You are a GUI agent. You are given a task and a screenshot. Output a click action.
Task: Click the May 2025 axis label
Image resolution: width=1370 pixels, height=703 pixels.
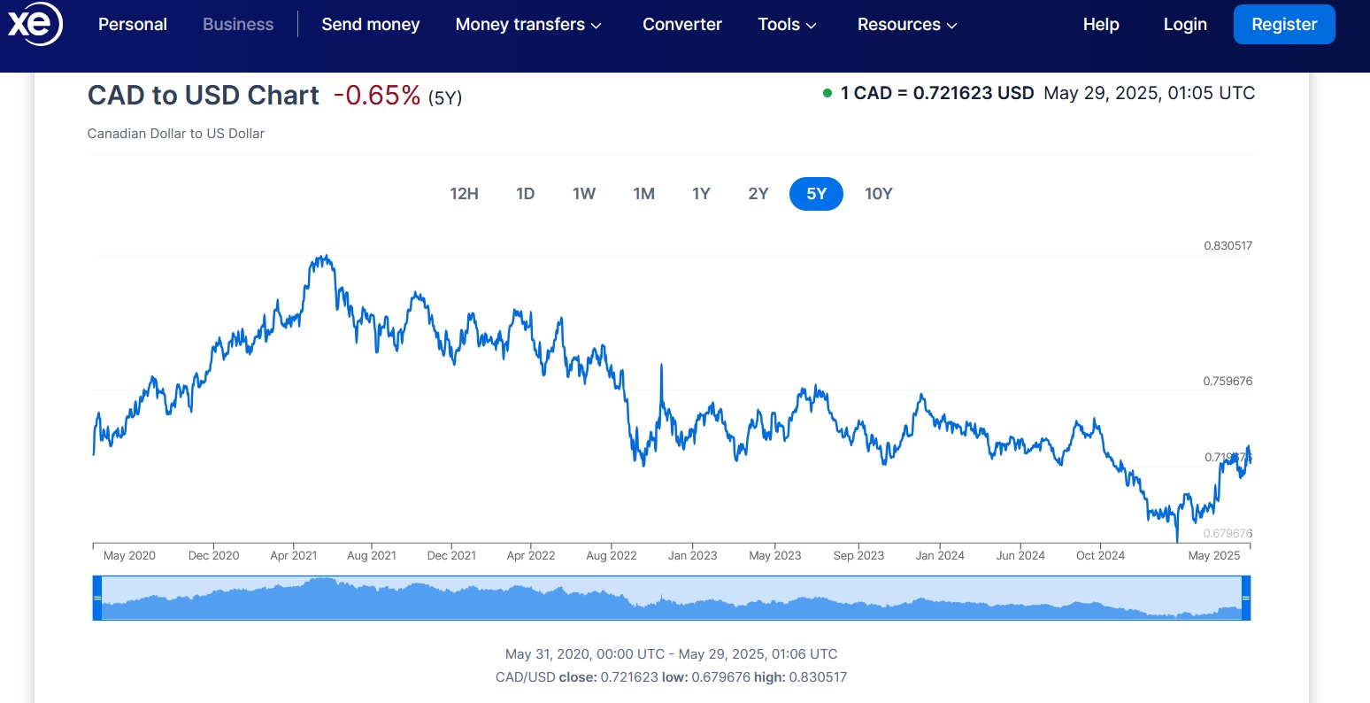pyautogui.click(x=1214, y=555)
